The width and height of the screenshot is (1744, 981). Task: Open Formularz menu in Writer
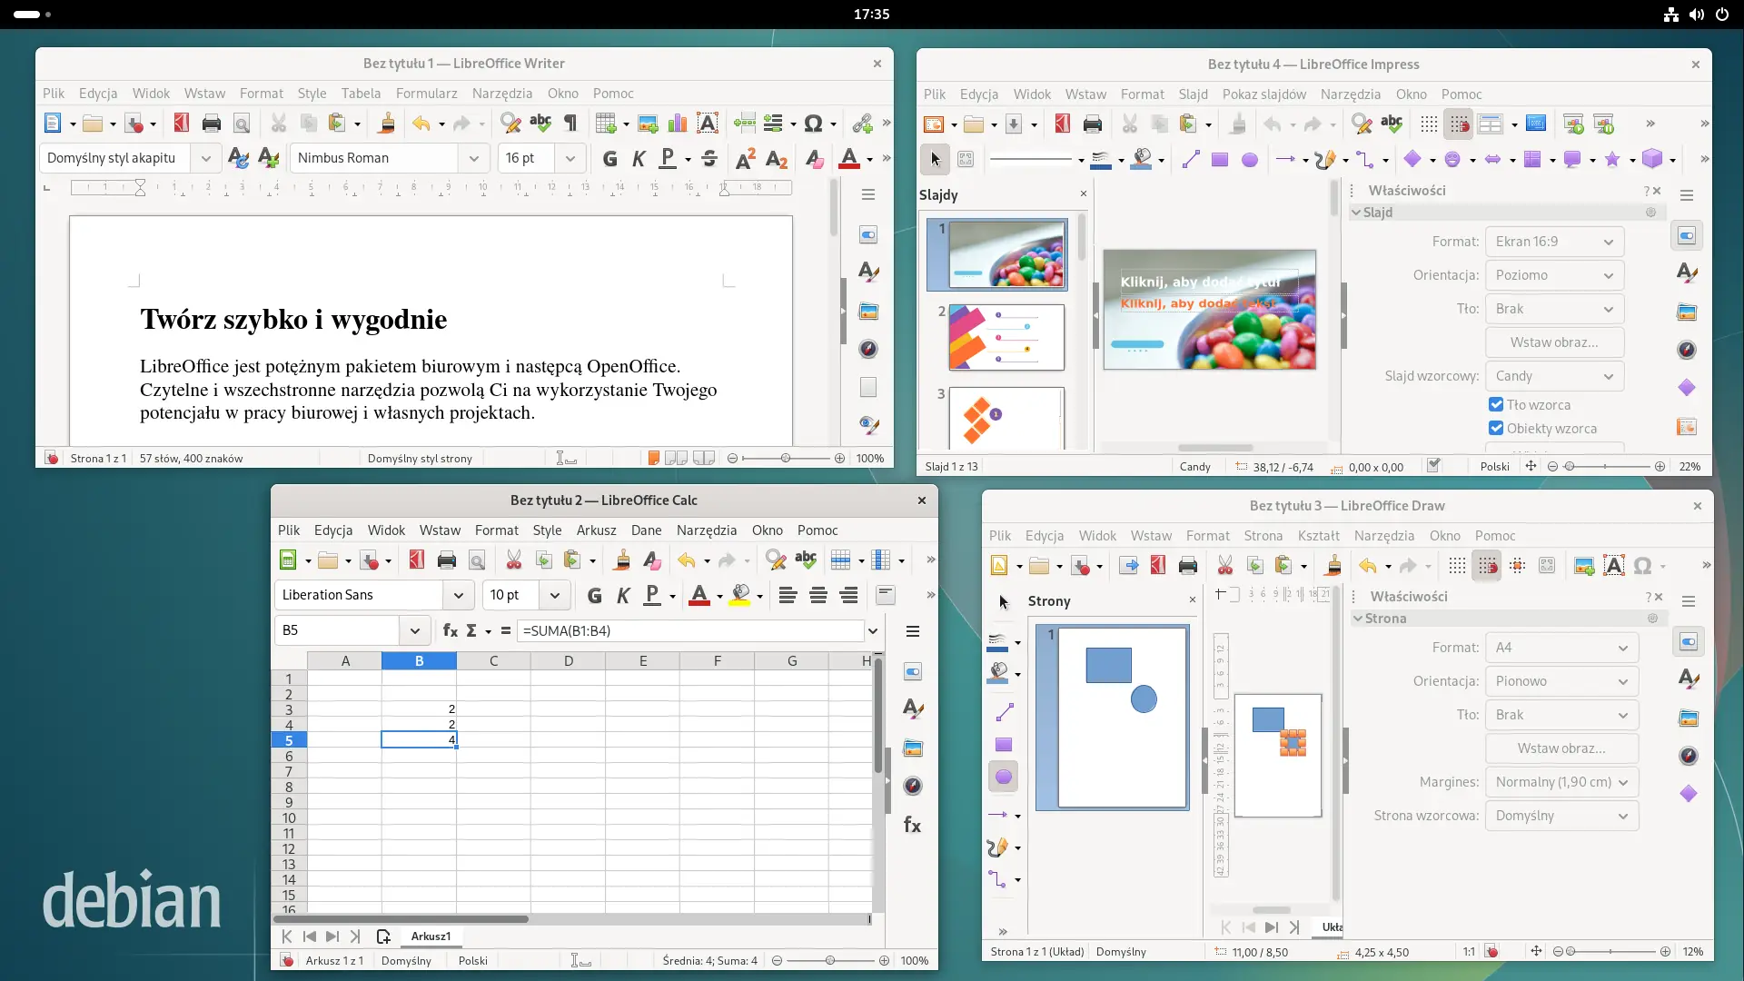coord(426,94)
